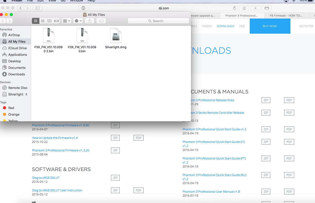The image size is (315, 203).
Task: Open the Dlog to sRGB 3DLUT link
Action: [x=46, y=178]
